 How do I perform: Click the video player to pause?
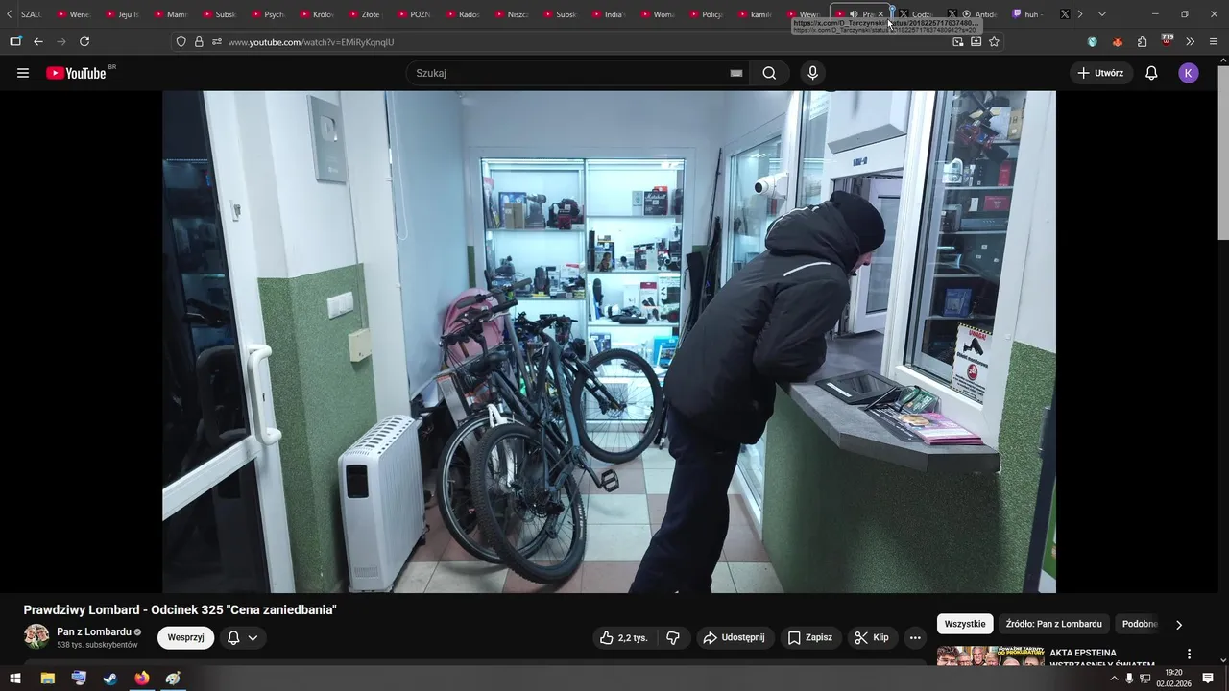pos(609,342)
